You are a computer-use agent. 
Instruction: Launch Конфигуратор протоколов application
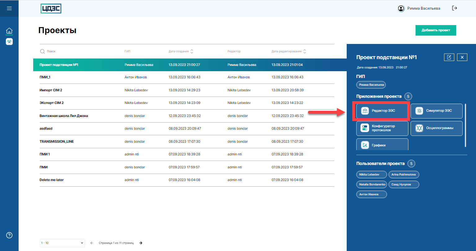[382, 128]
